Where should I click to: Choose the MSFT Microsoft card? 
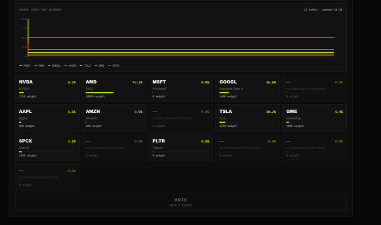tap(181, 89)
